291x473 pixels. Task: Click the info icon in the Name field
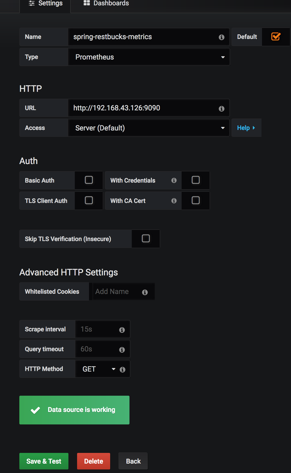(222, 37)
